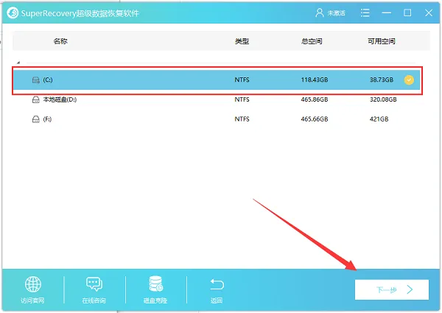Click NTFS type in C: row

242,80
